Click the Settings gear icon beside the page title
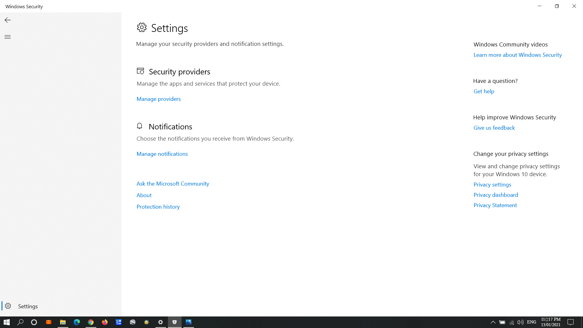This screenshot has width=583, height=328. [x=141, y=28]
